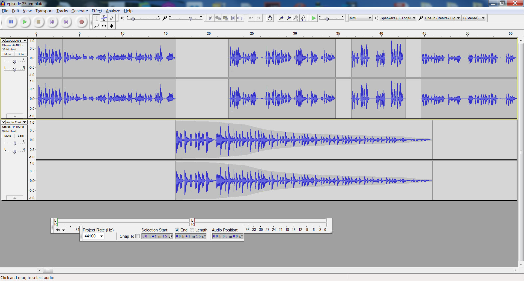
Task: Click the Sync-Lock tracks clock icon
Action: 270,18
